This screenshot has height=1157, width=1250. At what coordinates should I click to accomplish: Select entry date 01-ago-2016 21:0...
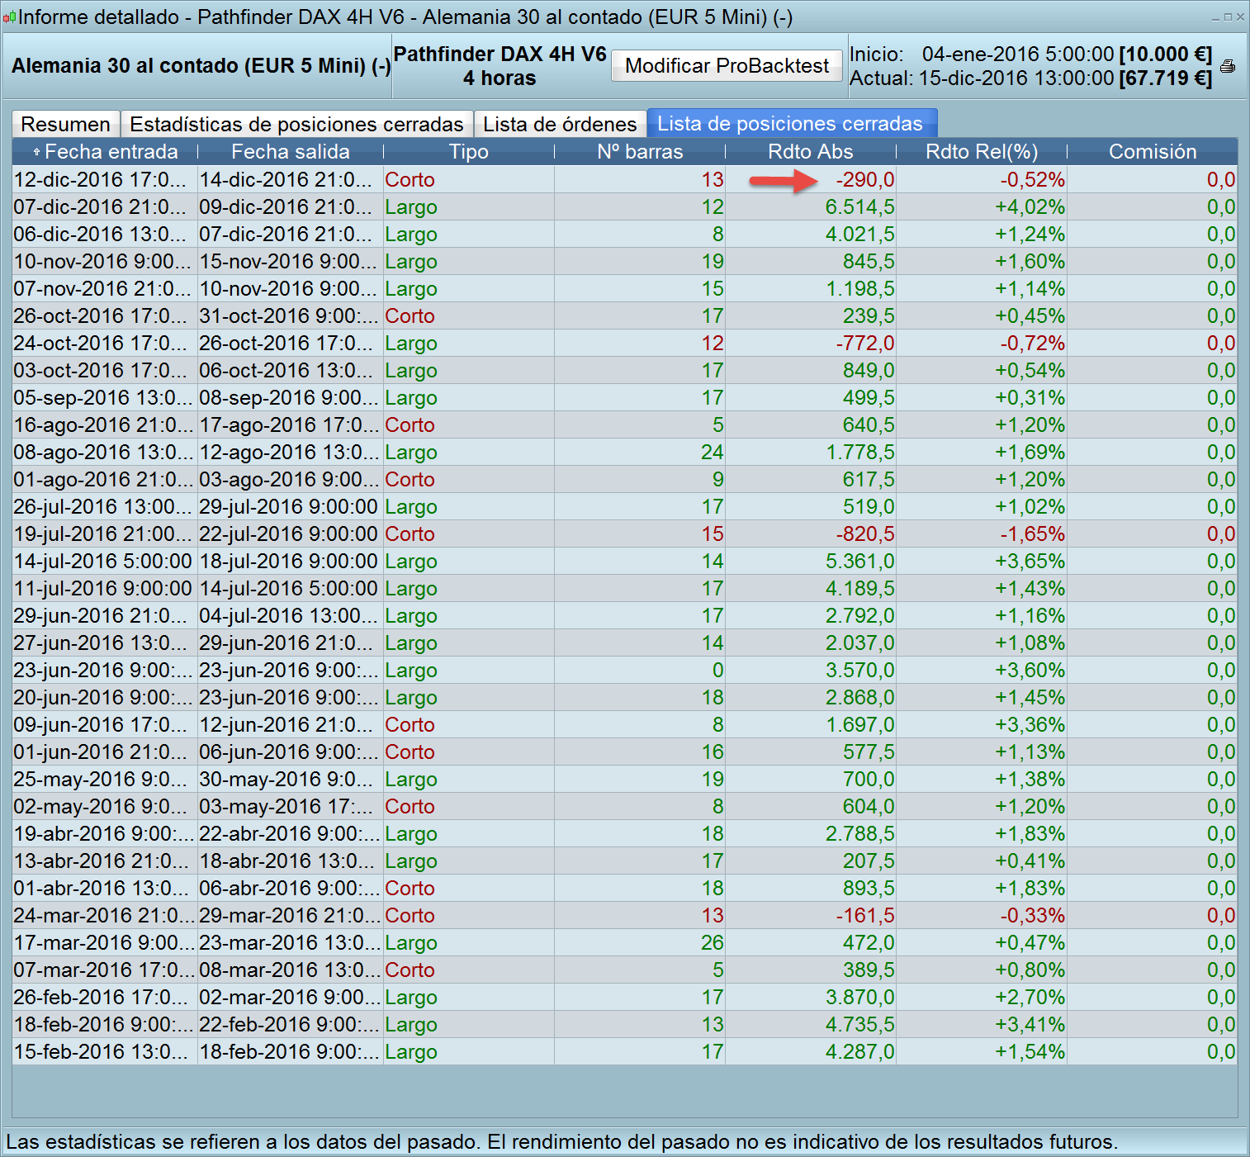click(x=105, y=480)
